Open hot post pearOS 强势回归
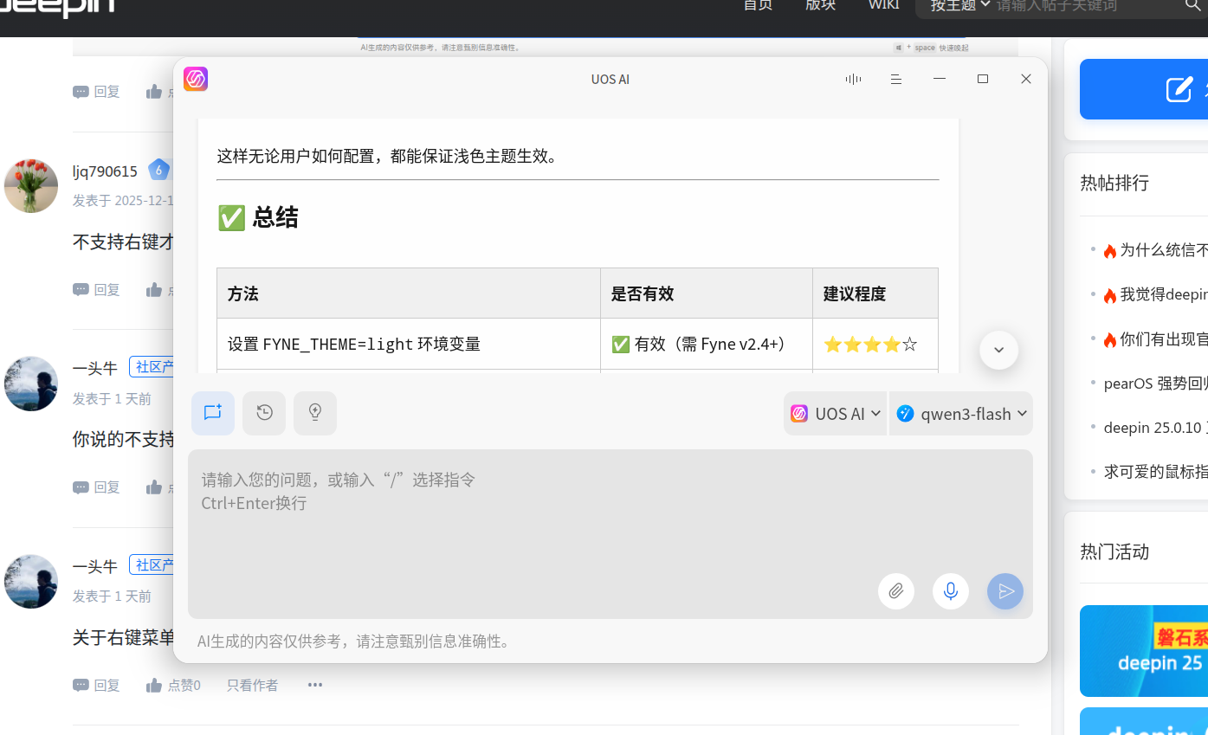 [x=1156, y=383]
